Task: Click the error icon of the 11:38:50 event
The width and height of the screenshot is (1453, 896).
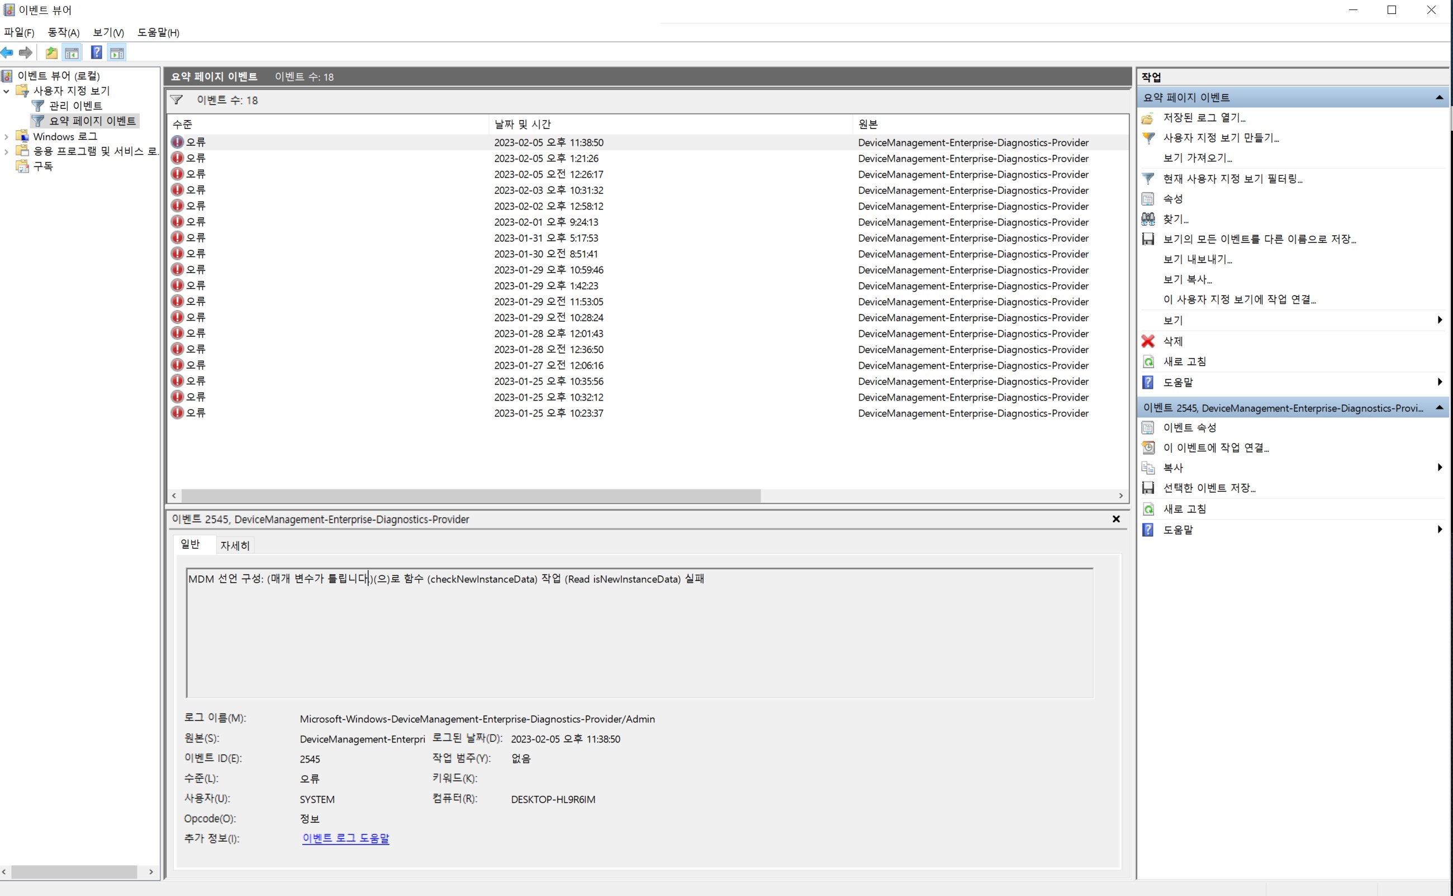Action: pos(177,142)
